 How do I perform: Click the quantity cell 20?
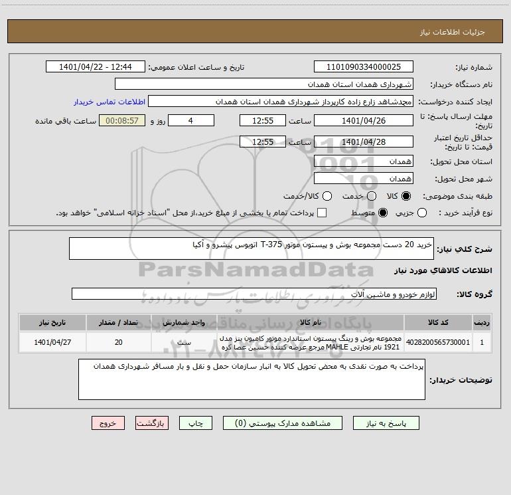(118, 342)
